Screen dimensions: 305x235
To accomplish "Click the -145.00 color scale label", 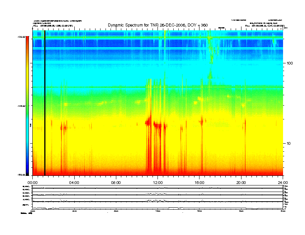I will 21,106.
